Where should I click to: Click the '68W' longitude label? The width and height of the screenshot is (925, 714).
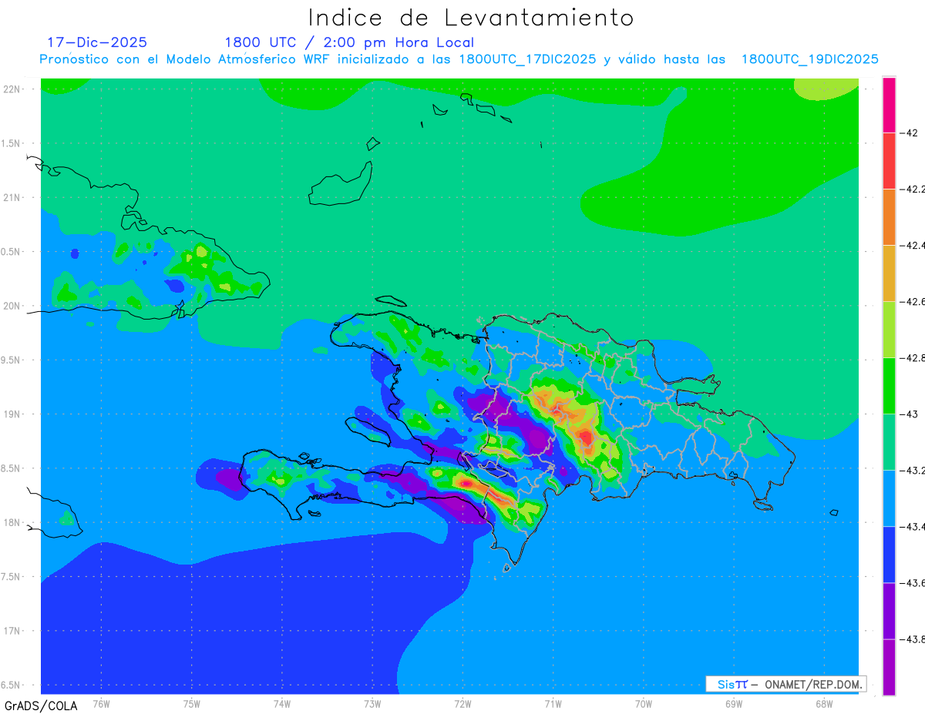pos(823,703)
